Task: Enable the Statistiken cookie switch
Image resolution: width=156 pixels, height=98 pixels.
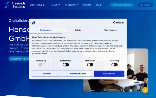Action: 90,65
